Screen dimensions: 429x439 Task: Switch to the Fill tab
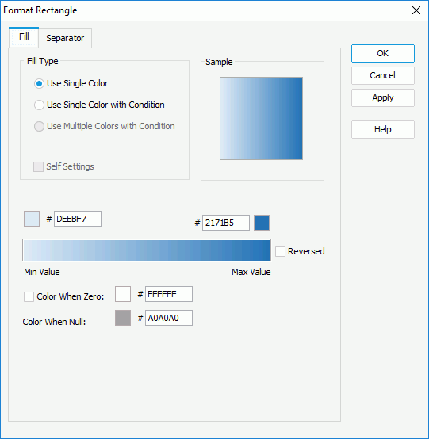click(24, 37)
